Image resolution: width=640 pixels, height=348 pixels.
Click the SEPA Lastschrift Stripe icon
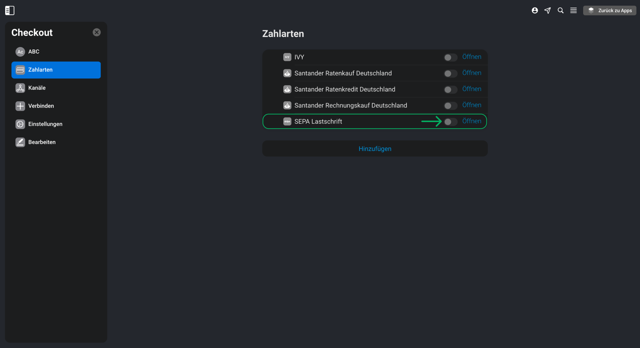tap(287, 121)
